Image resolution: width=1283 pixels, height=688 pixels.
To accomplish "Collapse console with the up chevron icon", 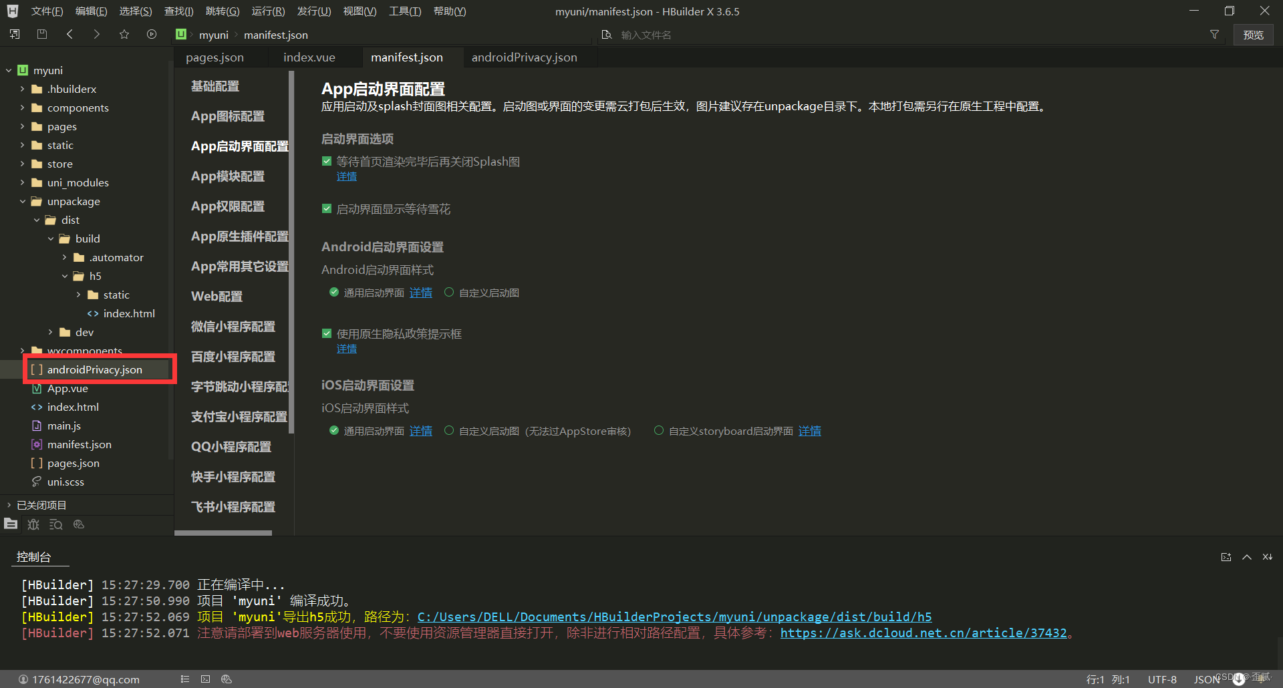I will [1247, 557].
